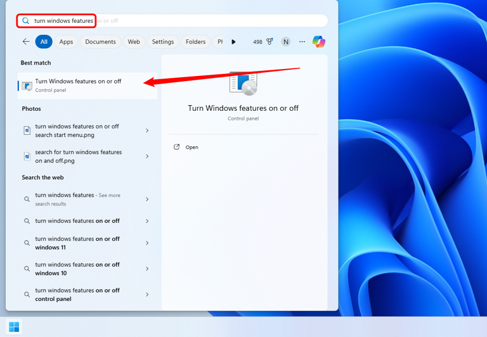
Task: Click the 498 rewards points
Action: click(257, 42)
